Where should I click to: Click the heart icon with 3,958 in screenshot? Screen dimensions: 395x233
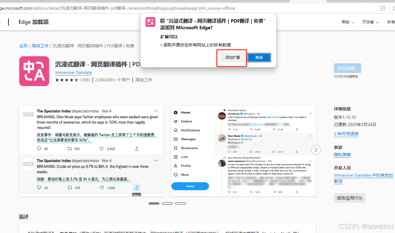click(102, 149)
